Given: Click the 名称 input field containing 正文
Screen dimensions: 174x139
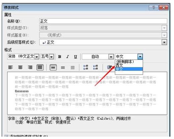Looking at the screenshot, I should click(103, 21).
